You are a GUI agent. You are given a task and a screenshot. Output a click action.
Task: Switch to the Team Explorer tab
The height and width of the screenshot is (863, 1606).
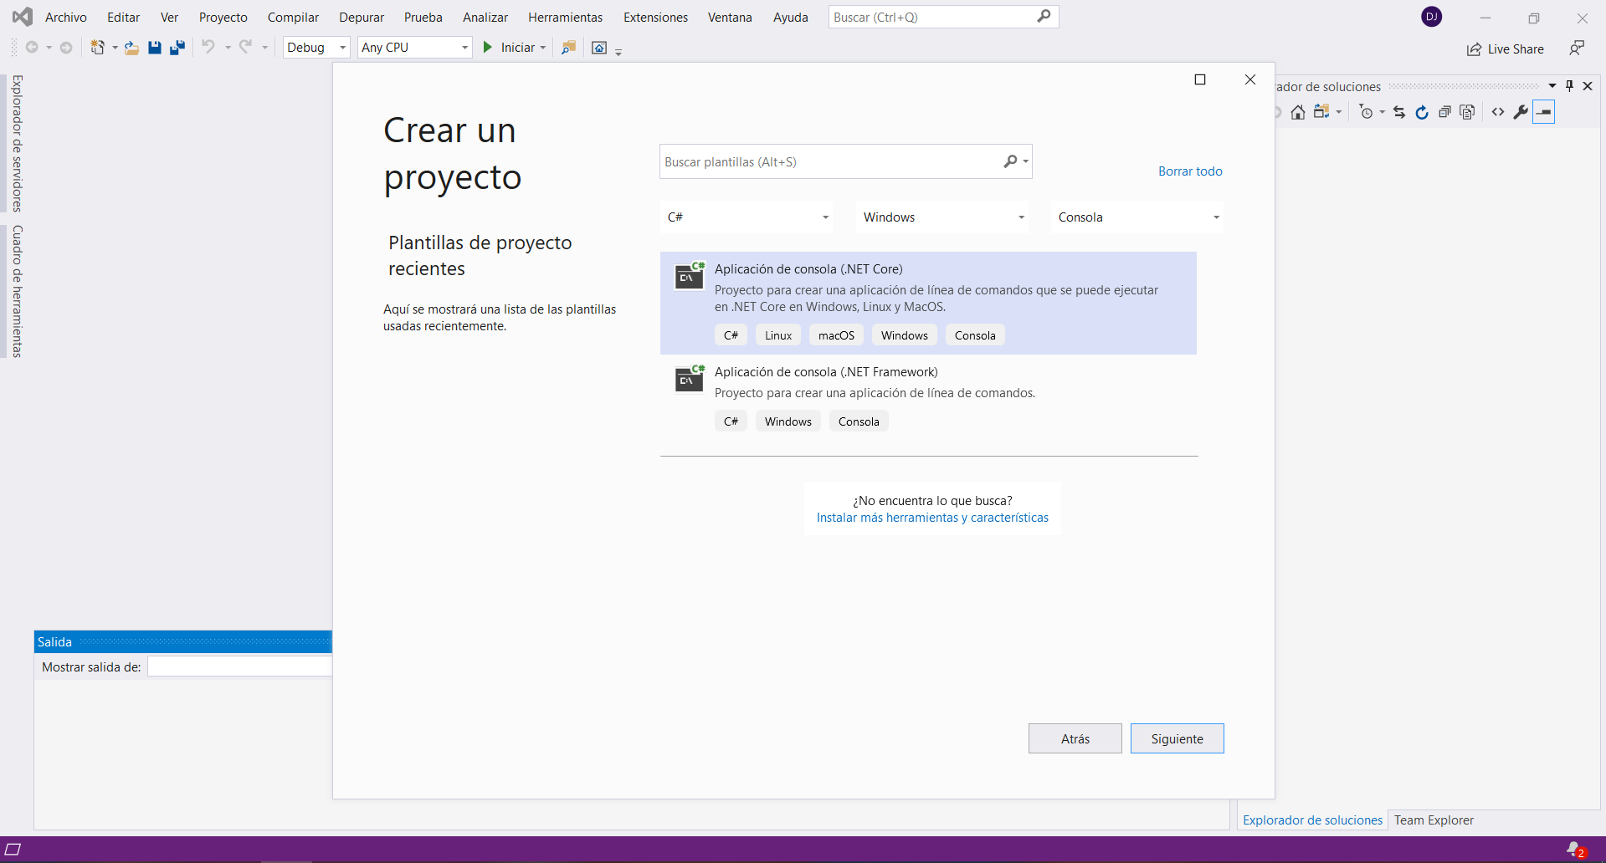pos(1433,820)
